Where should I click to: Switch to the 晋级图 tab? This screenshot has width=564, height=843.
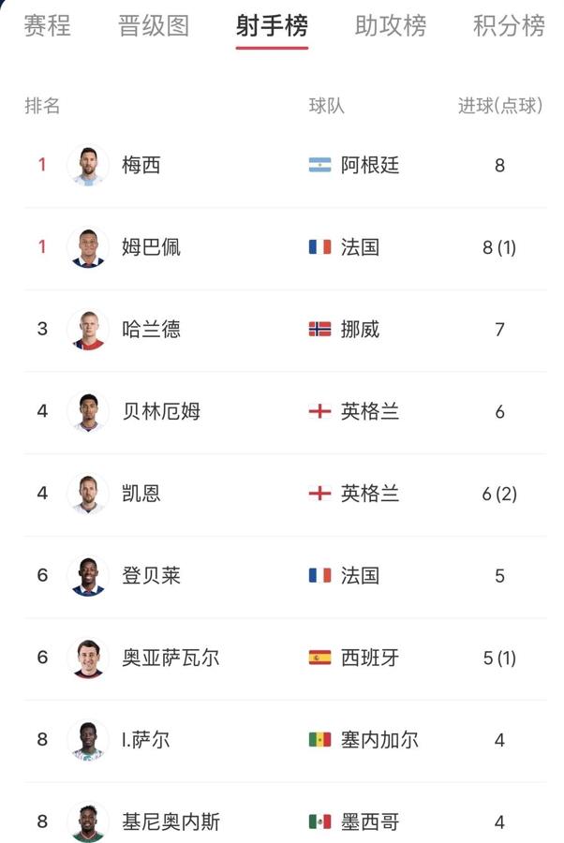(x=154, y=26)
